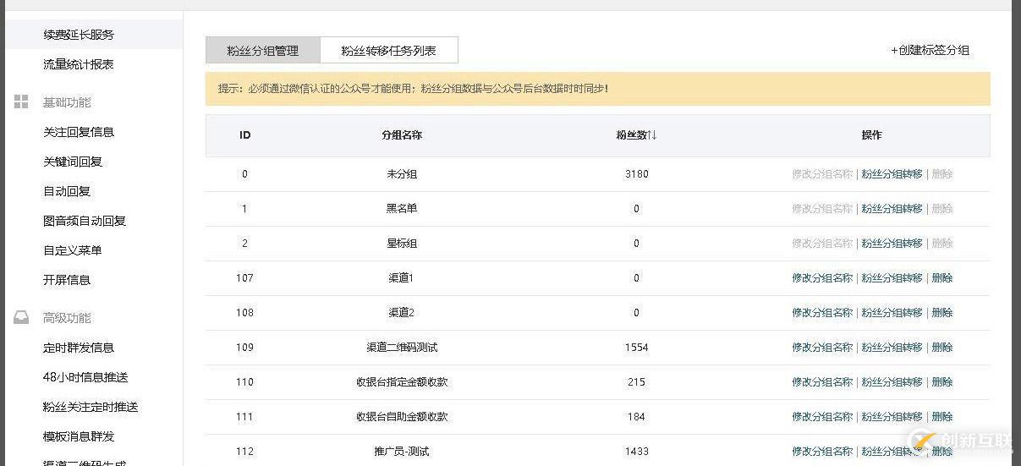
Task: Select 关注回复信息 menu item
Action: pyautogui.click(x=79, y=132)
